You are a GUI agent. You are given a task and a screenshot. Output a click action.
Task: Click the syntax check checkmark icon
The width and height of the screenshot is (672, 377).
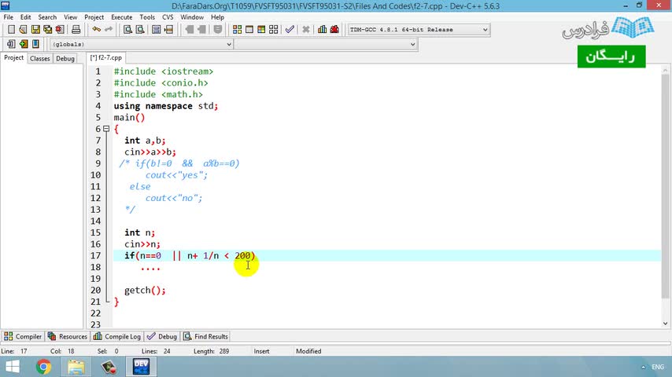click(290, 30)
